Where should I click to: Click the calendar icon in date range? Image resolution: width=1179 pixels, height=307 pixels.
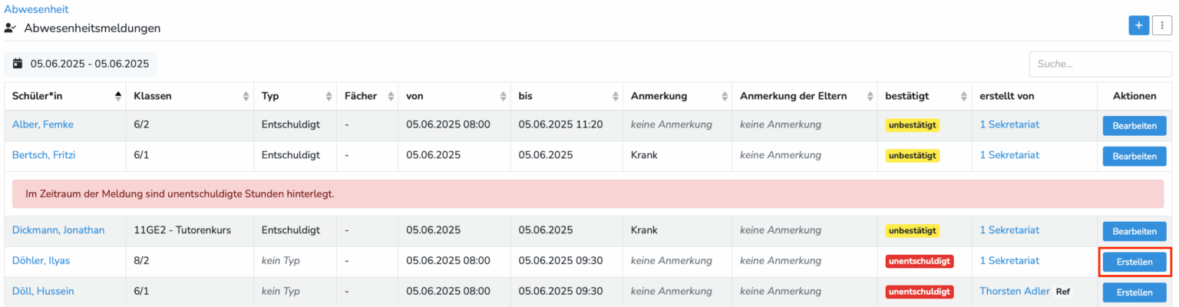click(18, 64)
